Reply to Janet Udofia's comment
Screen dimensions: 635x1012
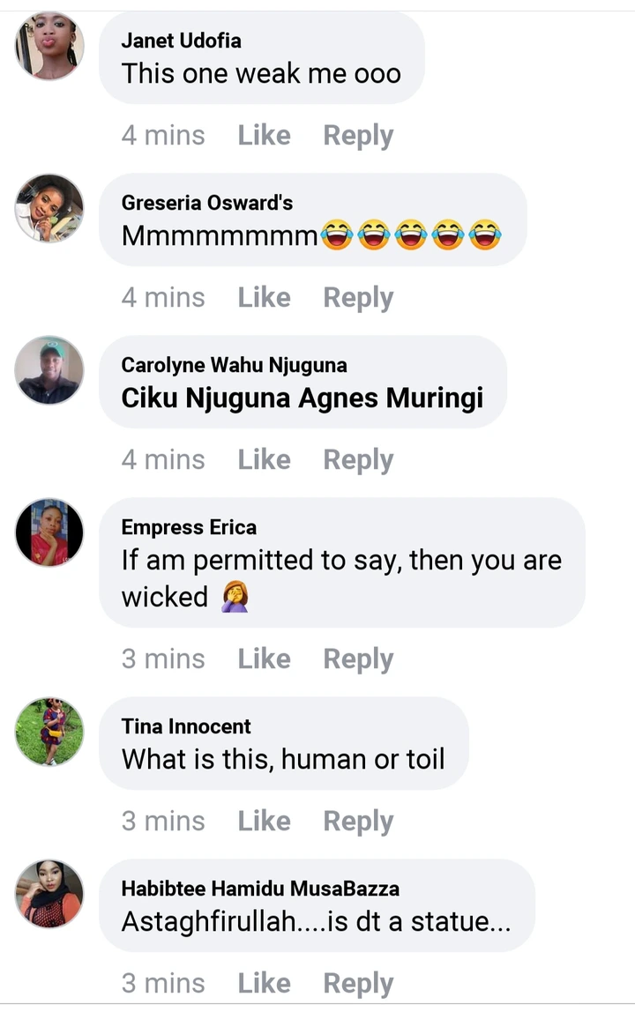coord(358,136)
